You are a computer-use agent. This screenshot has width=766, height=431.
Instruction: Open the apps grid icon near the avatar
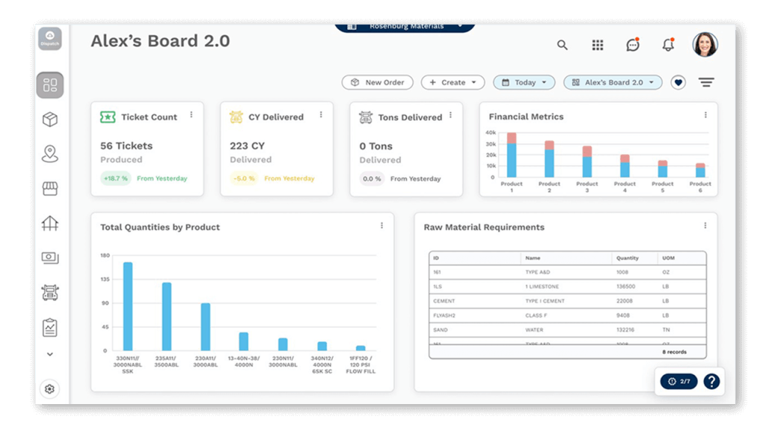coord(597,45)
